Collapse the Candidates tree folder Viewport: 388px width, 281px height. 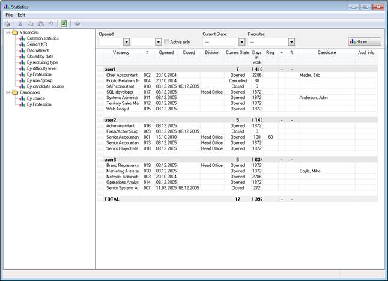click(8, 92)
